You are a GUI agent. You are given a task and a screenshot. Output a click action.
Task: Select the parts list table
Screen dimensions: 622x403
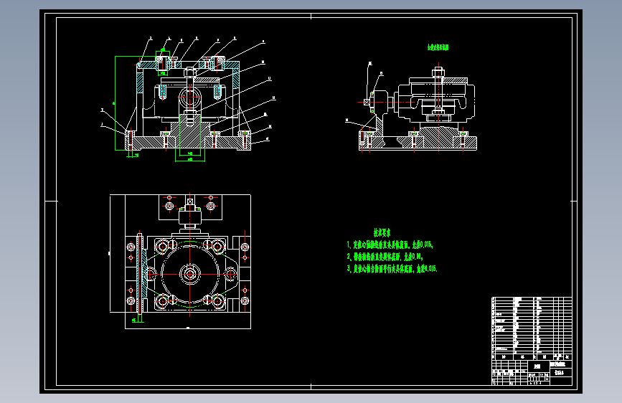pos(532,328)
